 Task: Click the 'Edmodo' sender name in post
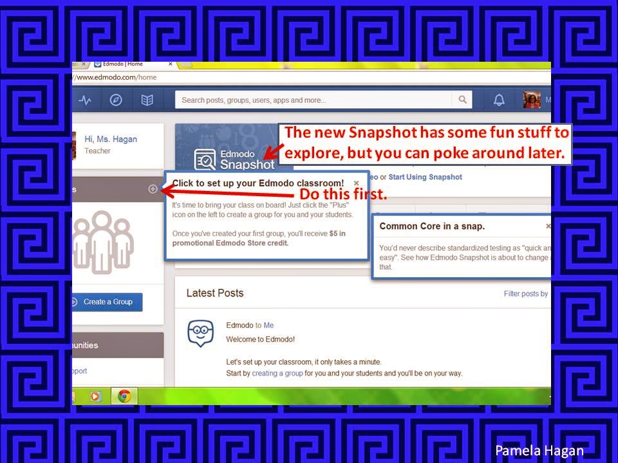[239, 325]
